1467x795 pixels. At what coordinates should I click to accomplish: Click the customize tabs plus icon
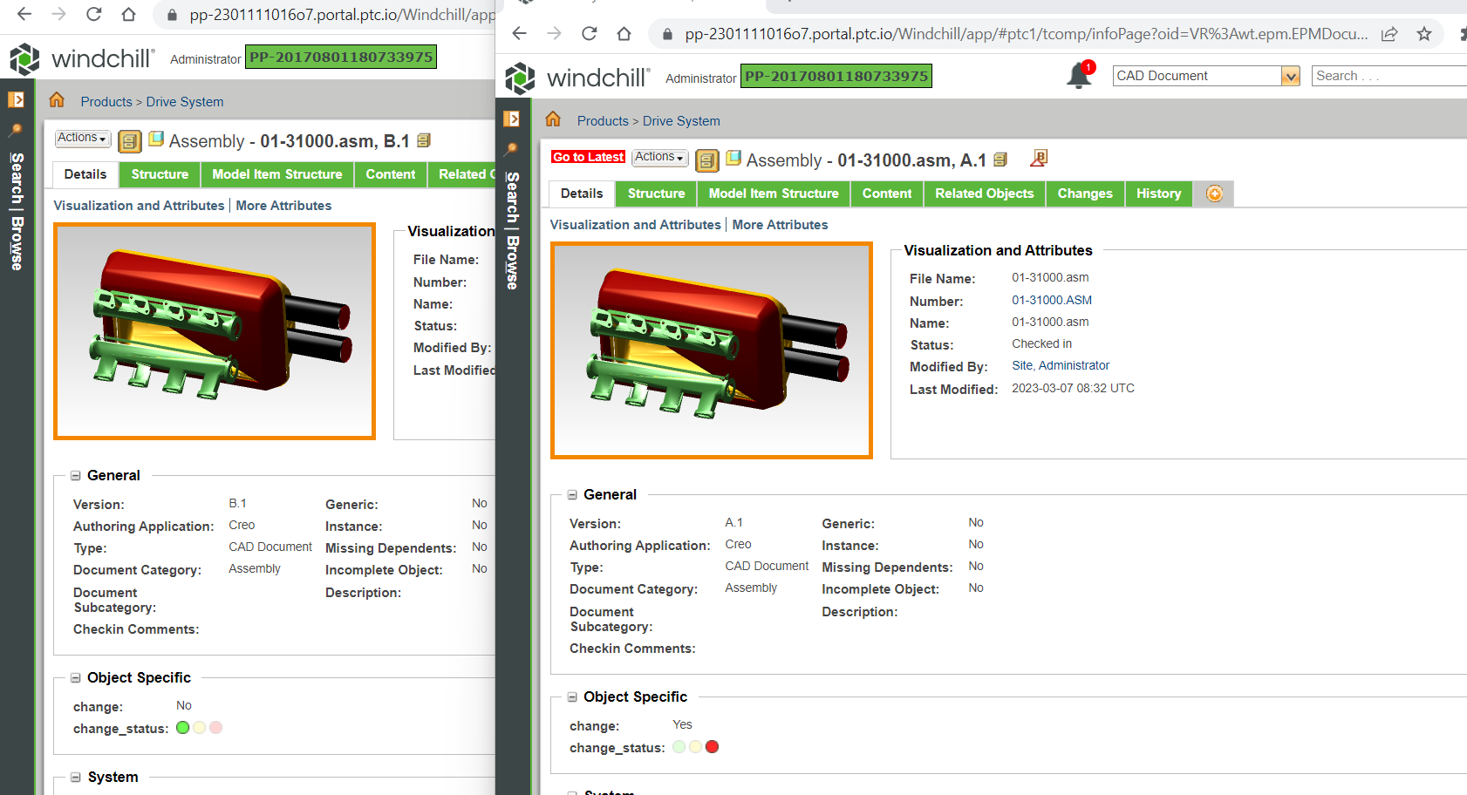click(1213, 194)
